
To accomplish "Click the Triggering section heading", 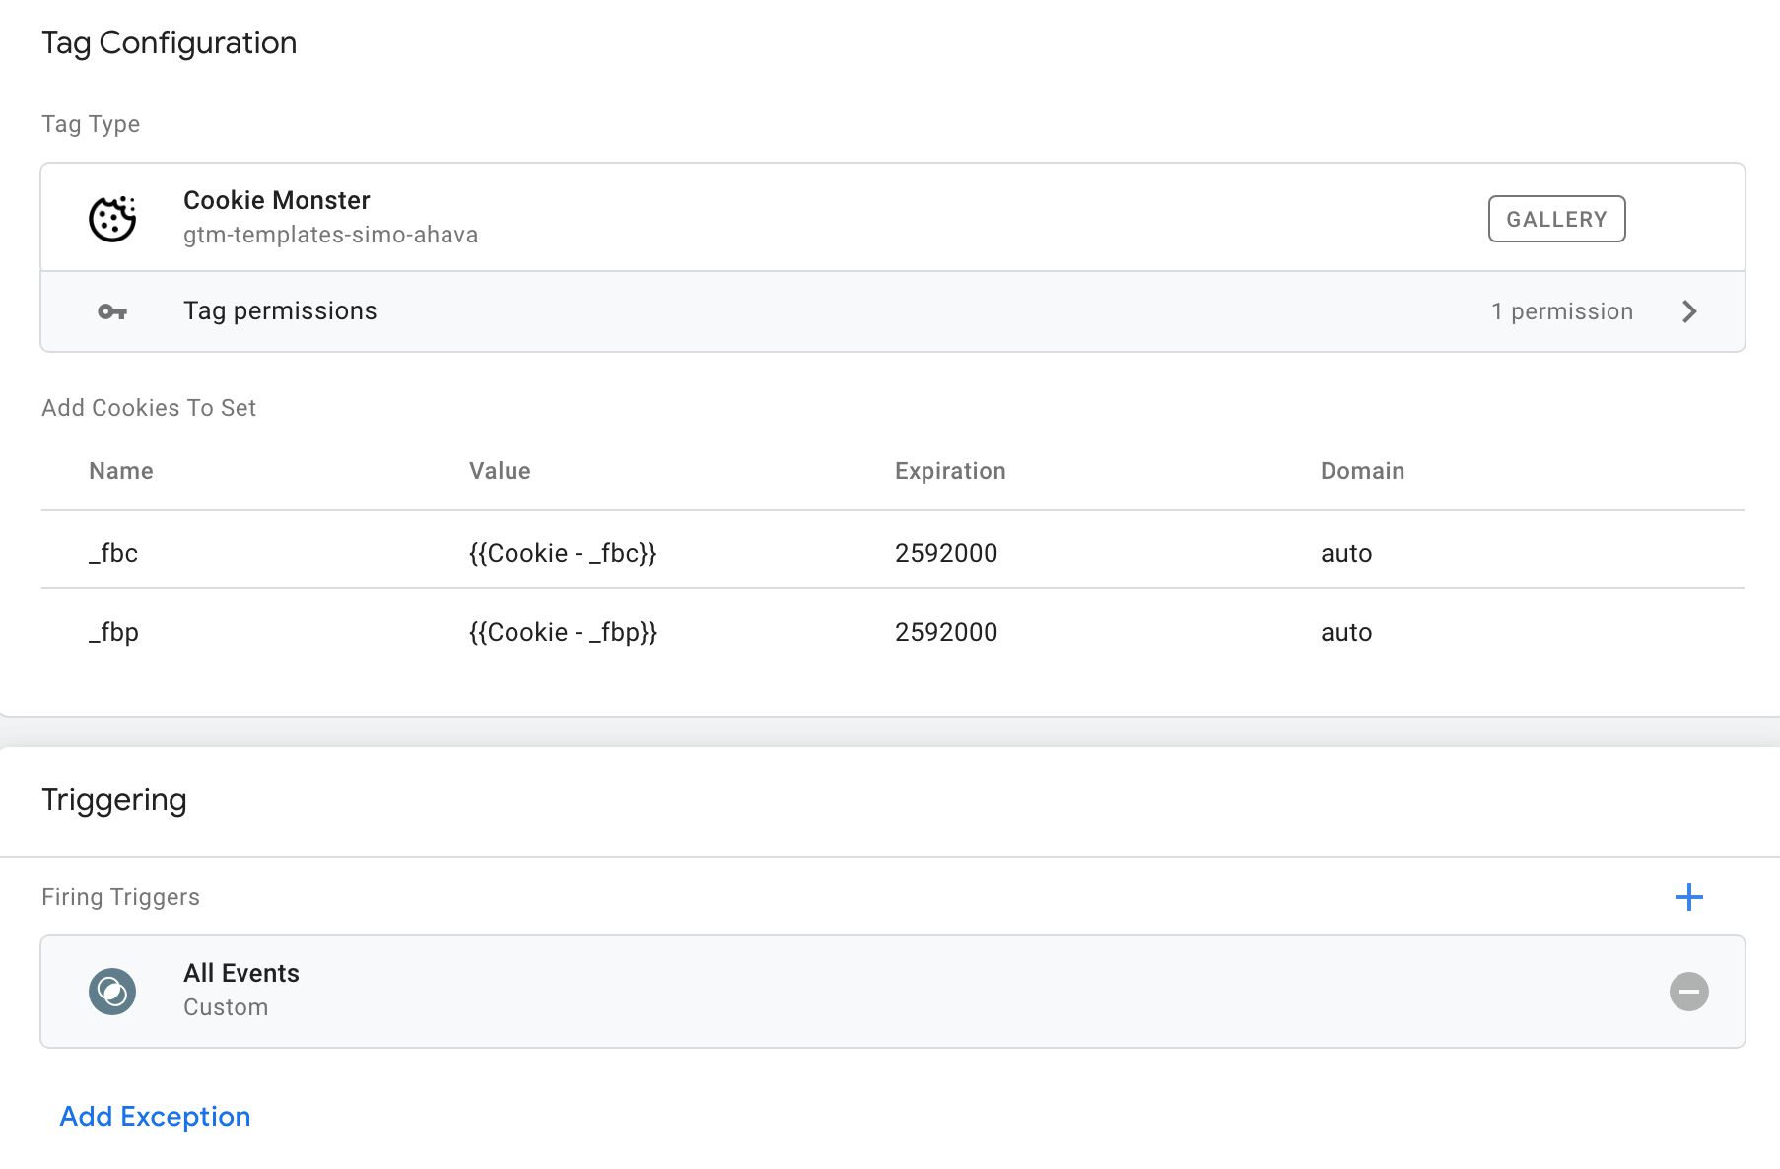I will click(x=113, y=799).
